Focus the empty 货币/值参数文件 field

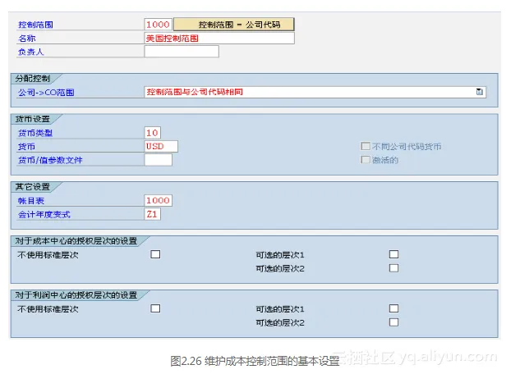click(x=158, y=160)
